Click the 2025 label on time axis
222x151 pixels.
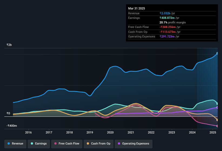tap(213, 132)
